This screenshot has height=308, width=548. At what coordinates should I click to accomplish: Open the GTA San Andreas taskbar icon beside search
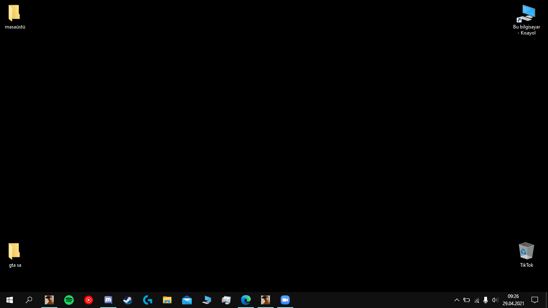[49, 300]
